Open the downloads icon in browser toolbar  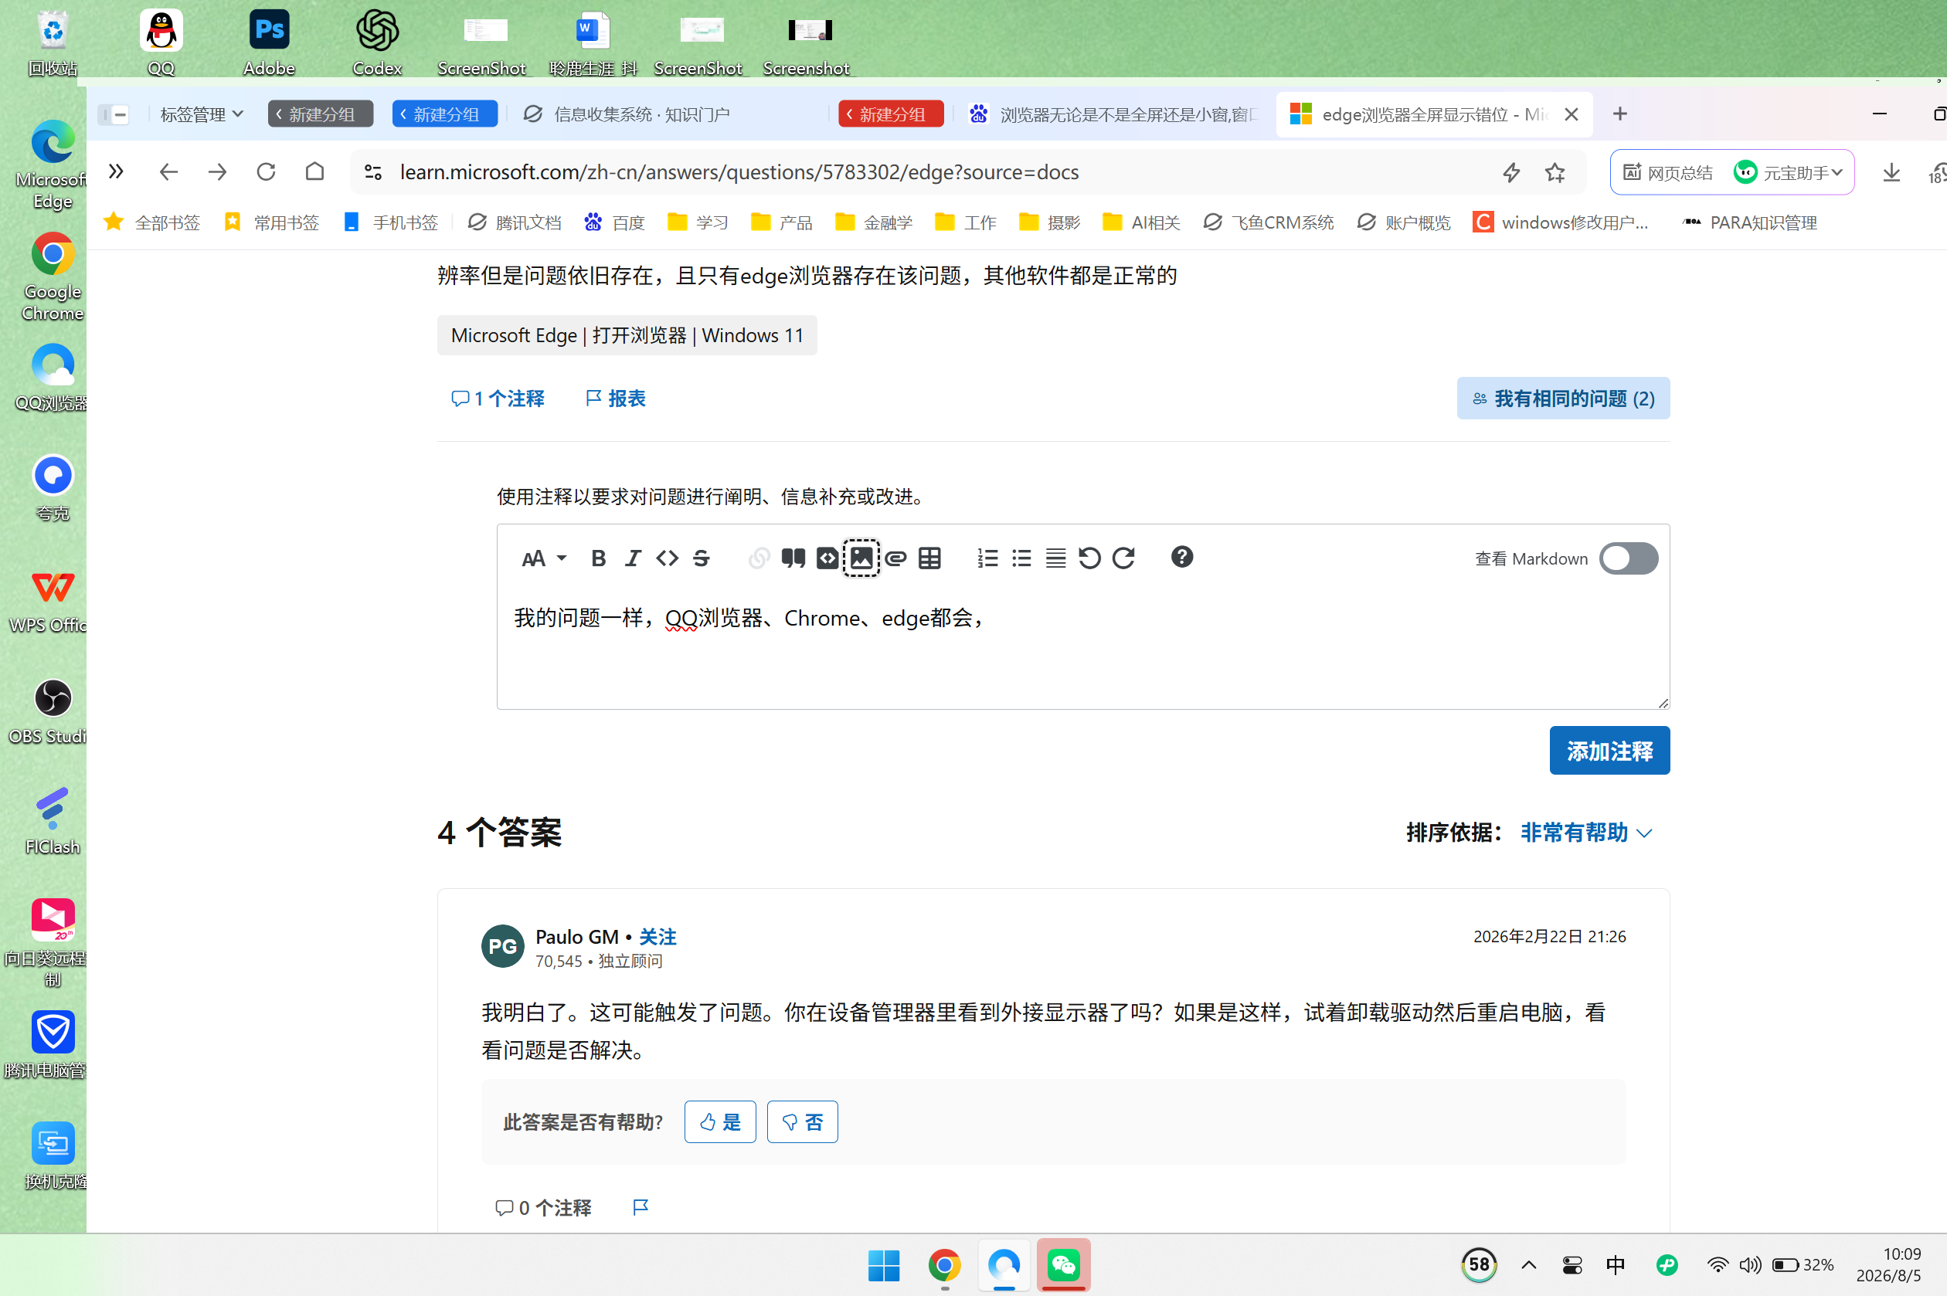point(1891,172)
